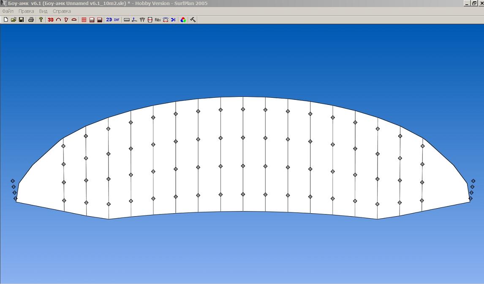Open the Вид menu
Screen dimensions: 484x284
[43, 11]
